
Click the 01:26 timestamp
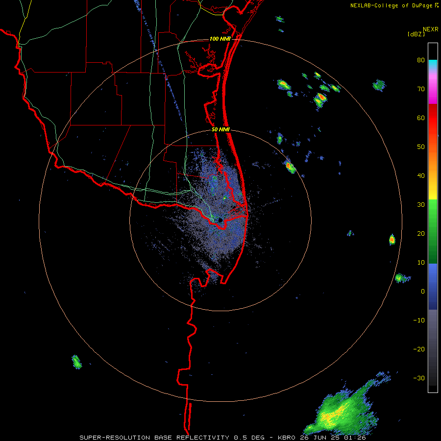pyautogui.click(x=354, y=438)
